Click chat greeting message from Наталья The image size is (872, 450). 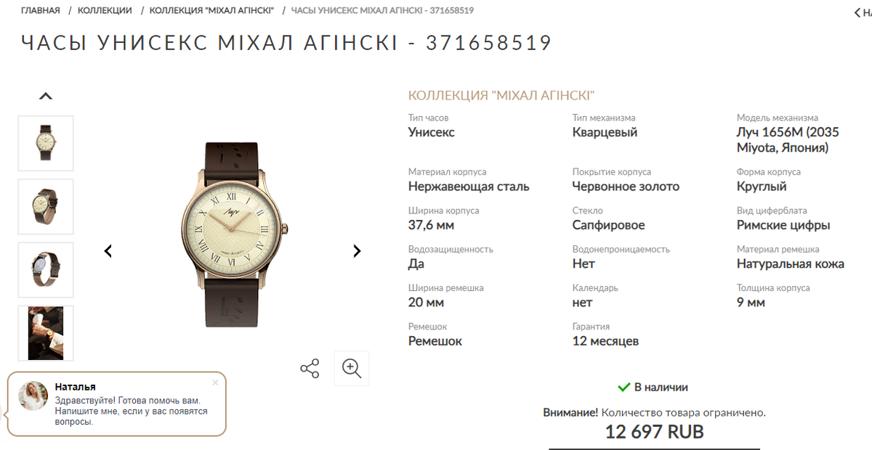click(132, 411)
